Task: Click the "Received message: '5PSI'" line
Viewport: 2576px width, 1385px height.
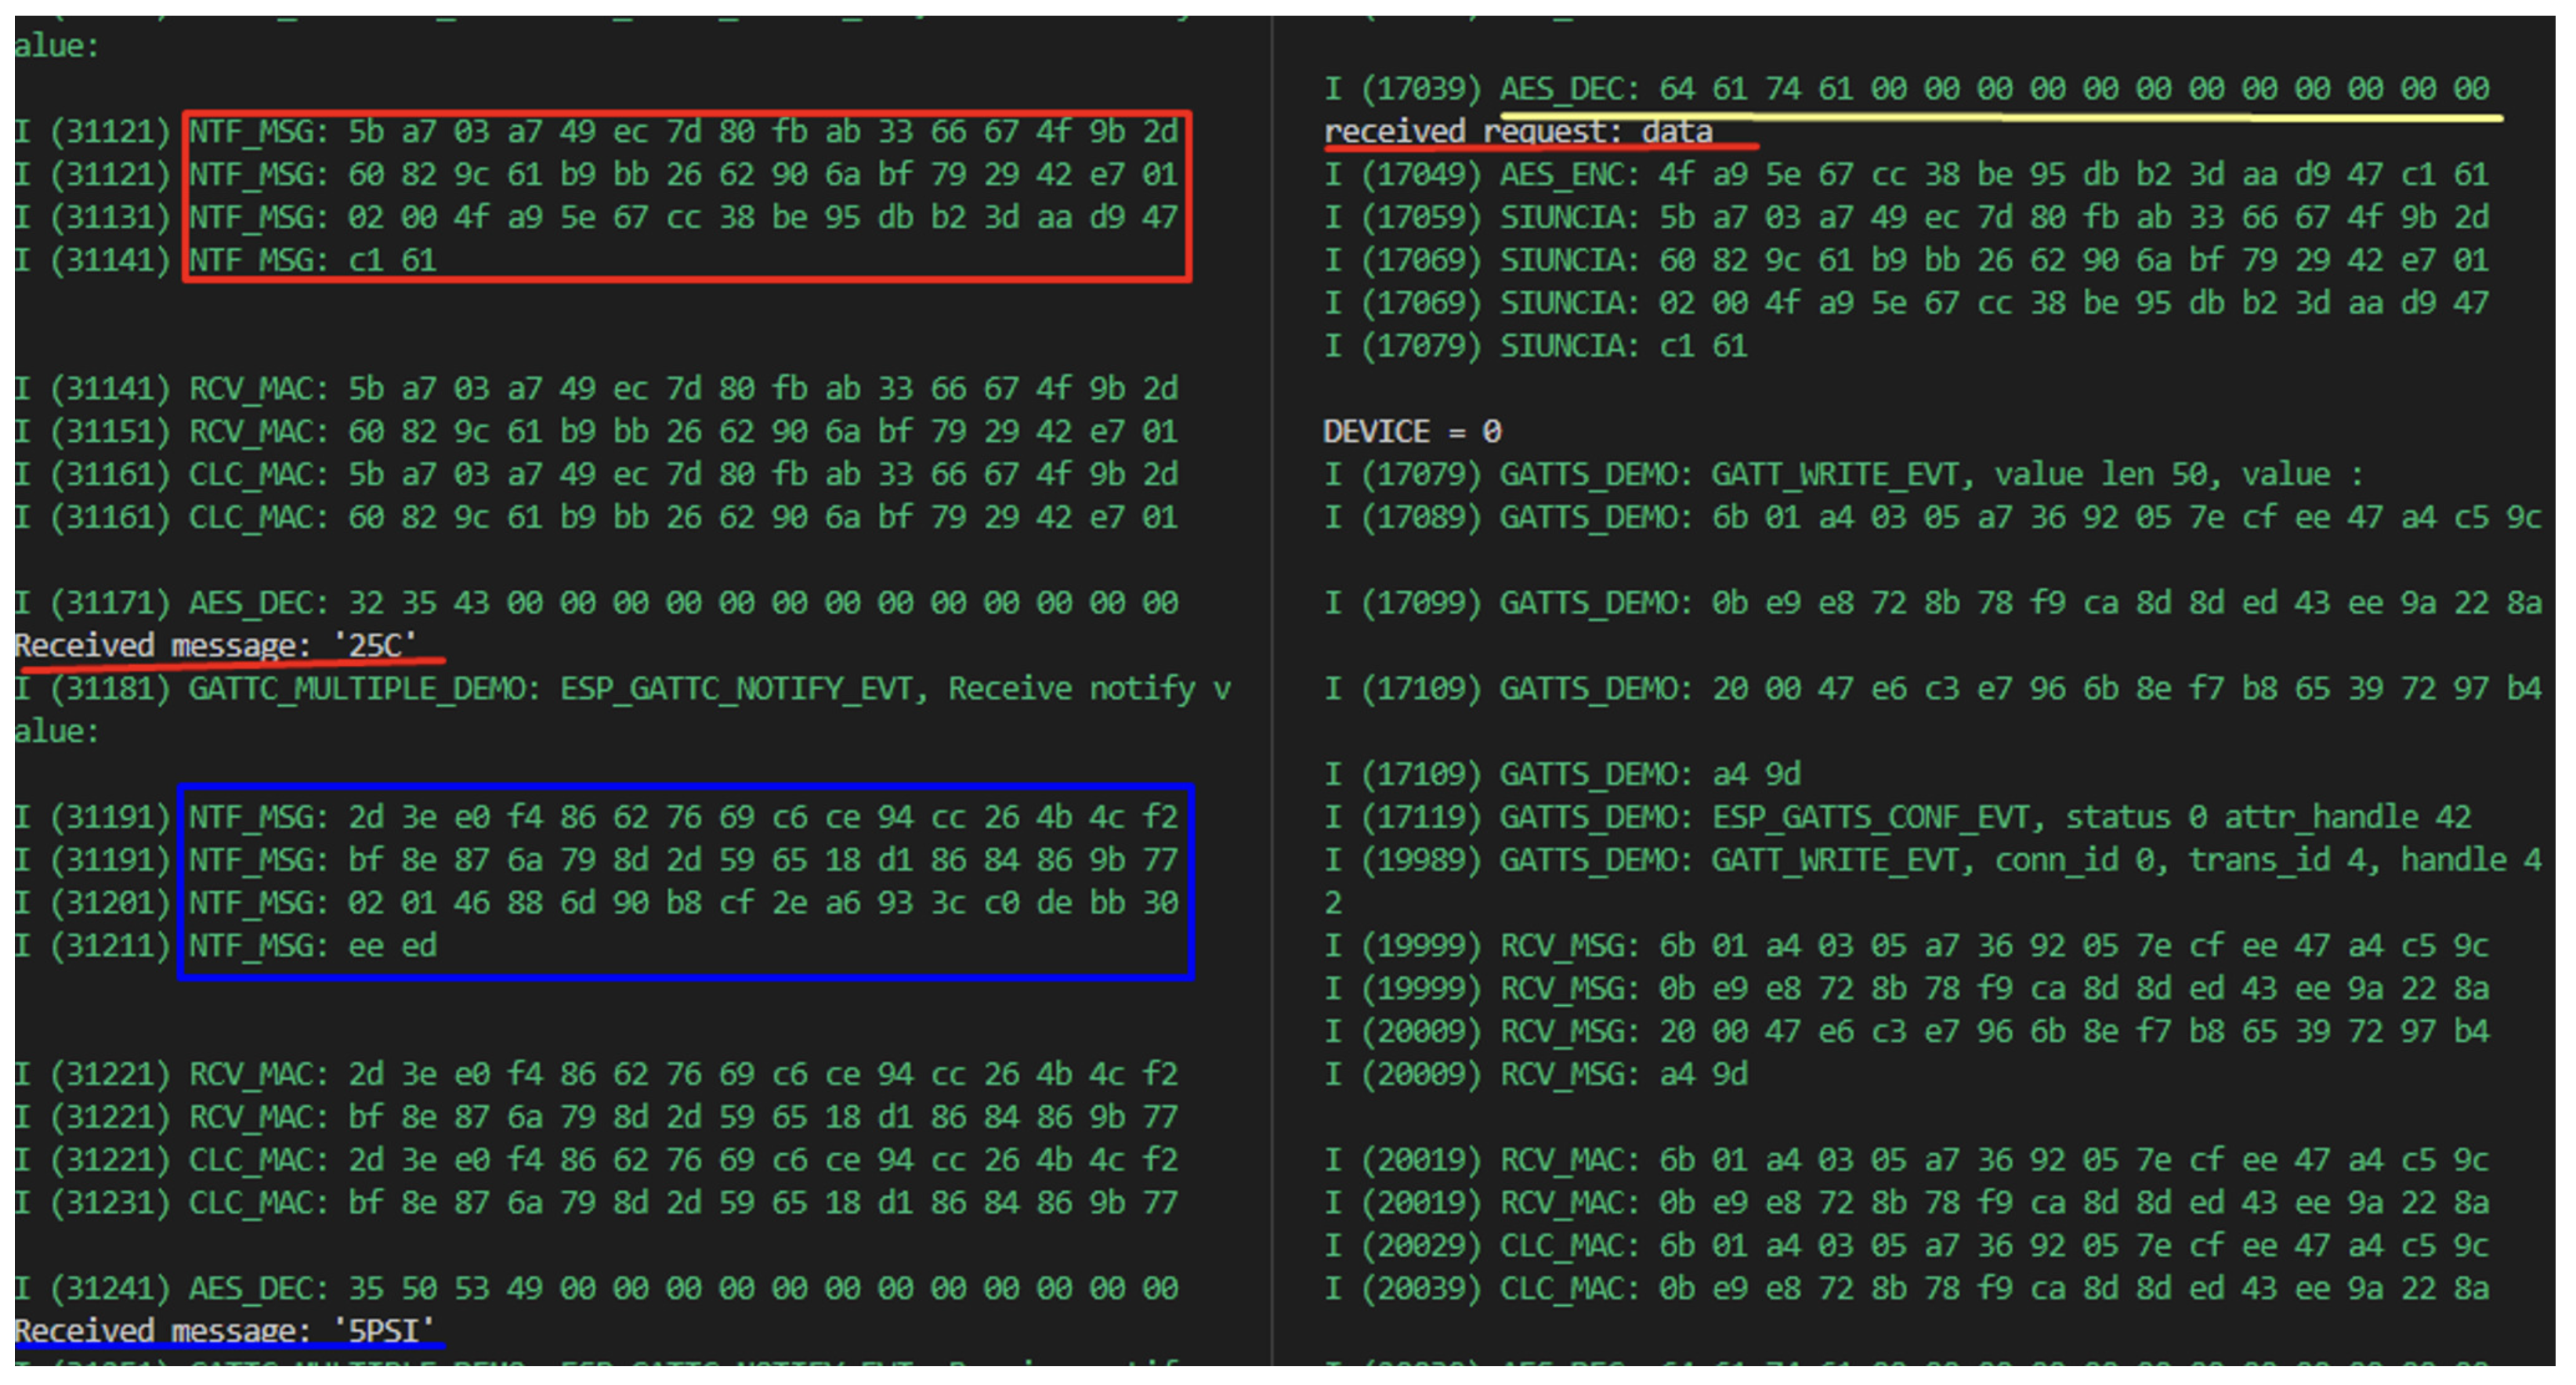Action: (x=224, y=1330)
